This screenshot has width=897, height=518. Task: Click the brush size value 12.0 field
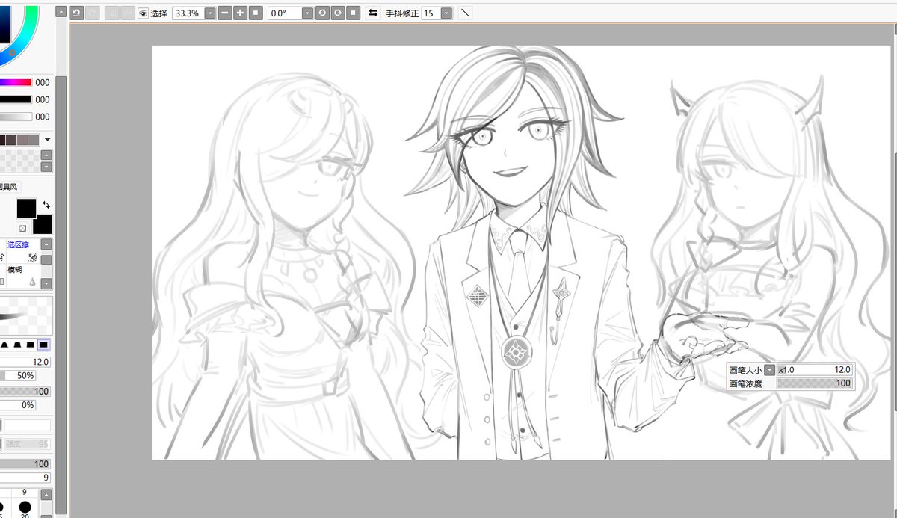pyautogui.click(x=25, y=362)
